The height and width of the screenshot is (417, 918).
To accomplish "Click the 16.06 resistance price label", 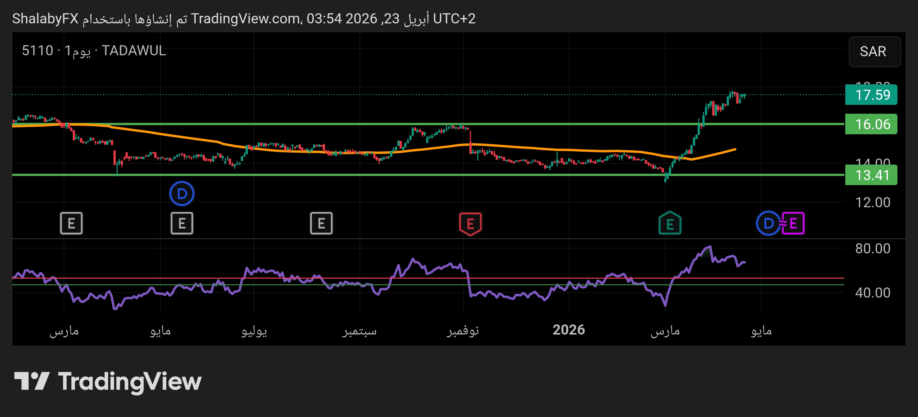I will coord(871,124).
